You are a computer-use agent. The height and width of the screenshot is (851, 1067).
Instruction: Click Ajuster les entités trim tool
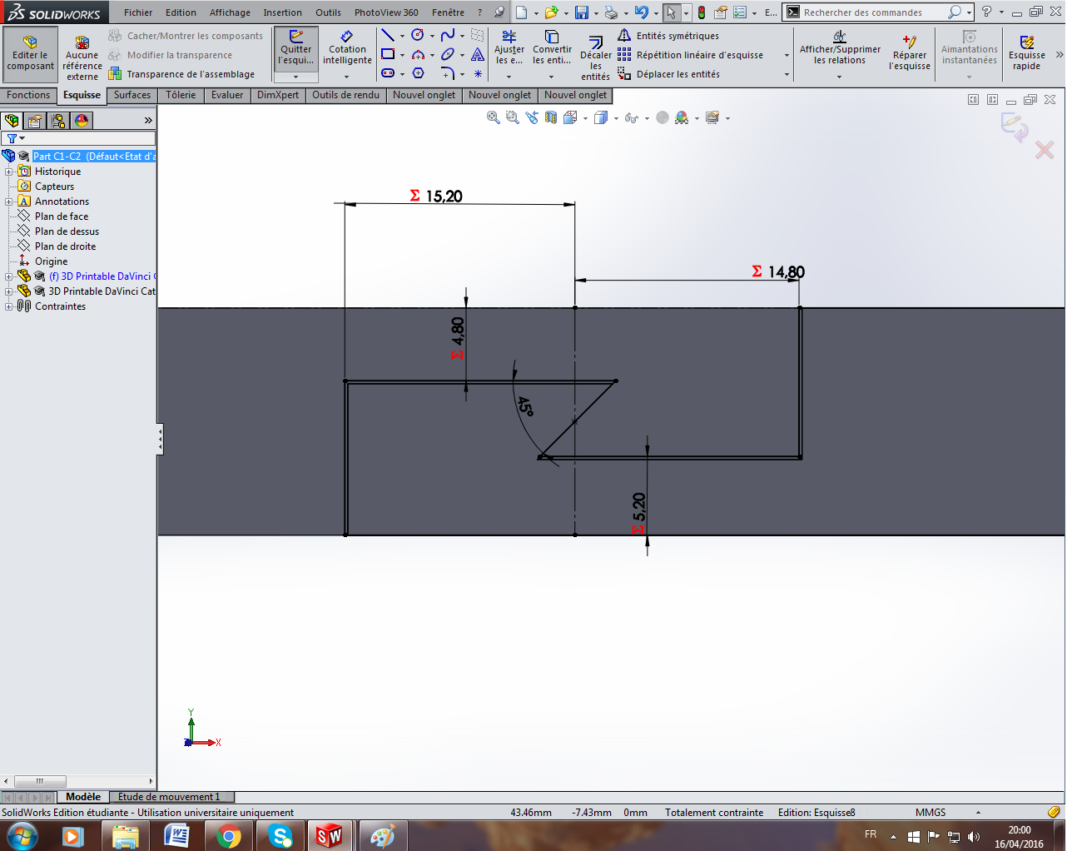[x=509, y=48]
